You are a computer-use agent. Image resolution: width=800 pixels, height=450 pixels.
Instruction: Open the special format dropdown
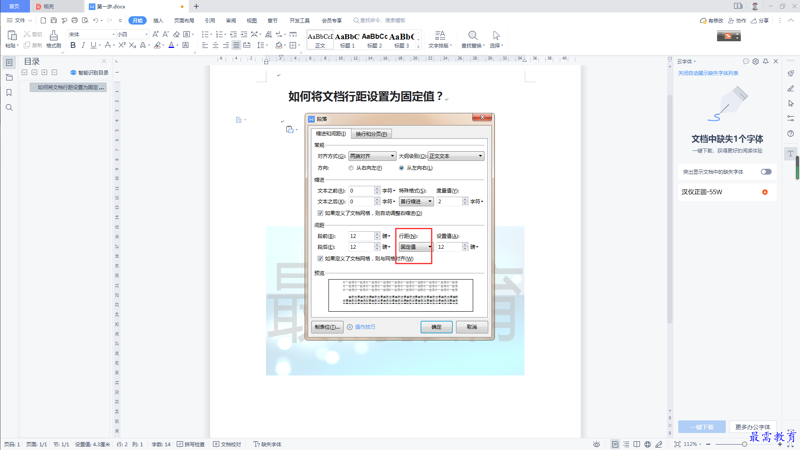[416, 201]
